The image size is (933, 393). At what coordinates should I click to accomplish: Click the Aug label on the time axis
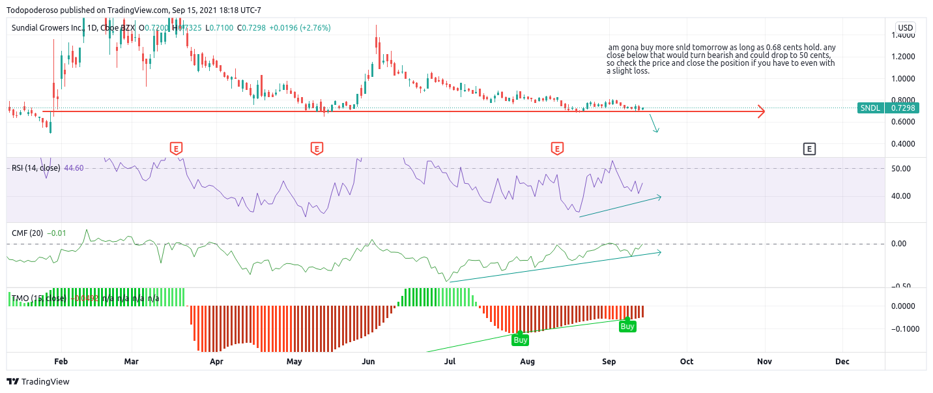coord(527,361)
